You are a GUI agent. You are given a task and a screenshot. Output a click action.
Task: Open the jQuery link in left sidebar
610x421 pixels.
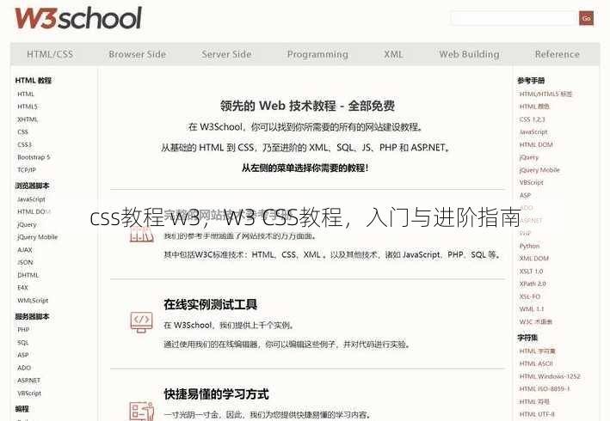click(27, 224)
